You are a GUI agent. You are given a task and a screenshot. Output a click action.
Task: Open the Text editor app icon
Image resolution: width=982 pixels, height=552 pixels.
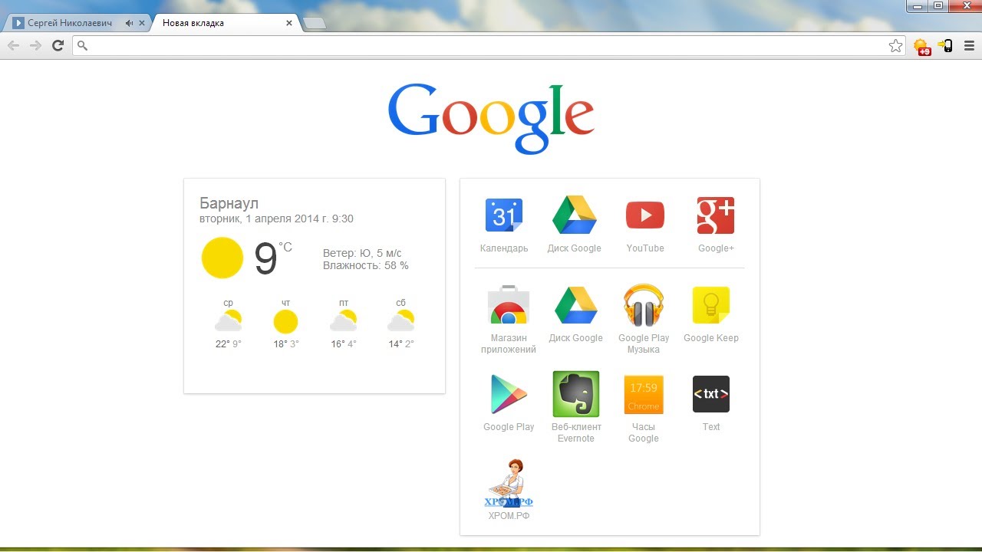pos(711,394)
